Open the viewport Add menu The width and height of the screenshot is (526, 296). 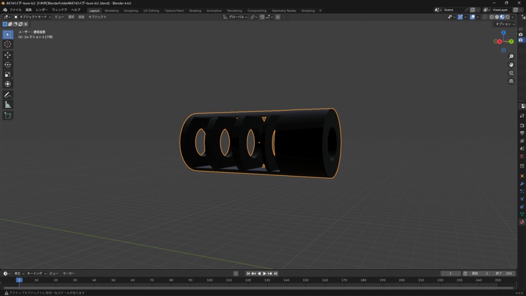81,17
